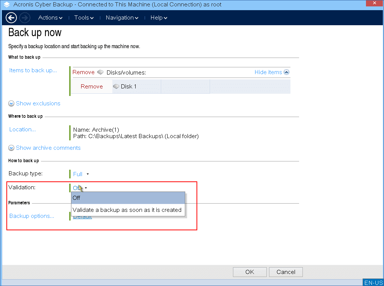Image resolution: width=384 pixels, height=286 pixels.
Task: Click Hide items link
Action: (268, 72)
